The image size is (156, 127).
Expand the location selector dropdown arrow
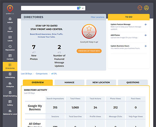click(x=83, y=8)
